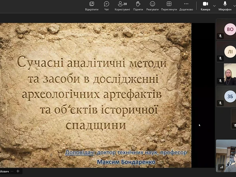Zoom out shared slide with minus button
The image size is (236, 177).
click(x=12, y=171)
